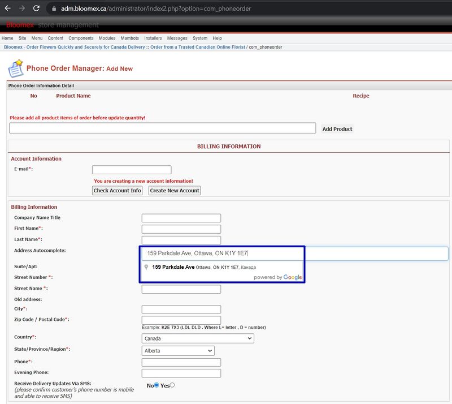The width and height of the screenshot is (452, 404).
Task: Click the No column header
Action: (x=34, y=96)
